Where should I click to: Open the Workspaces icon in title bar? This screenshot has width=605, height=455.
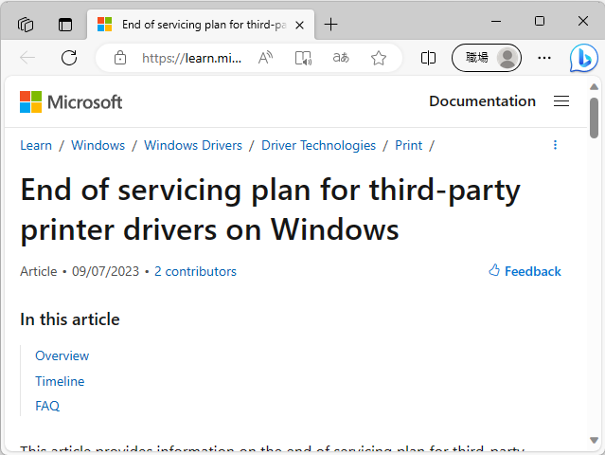click(x=26, y=25)
